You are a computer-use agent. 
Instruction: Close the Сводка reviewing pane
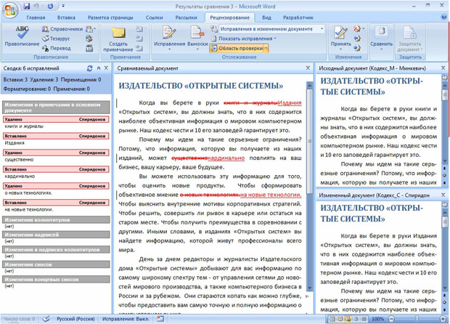(106, 68)
